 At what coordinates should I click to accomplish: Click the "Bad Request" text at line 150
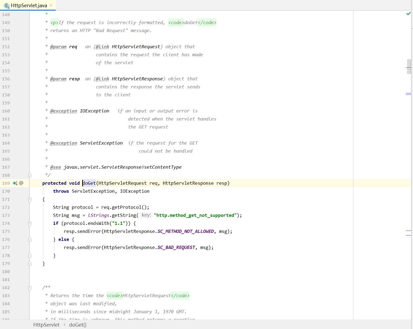[x=111, y=31]
